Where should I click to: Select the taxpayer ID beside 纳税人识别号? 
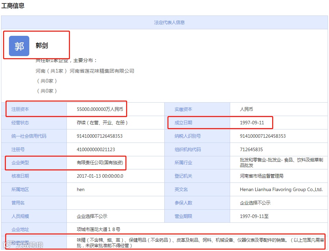coord(263,136)
